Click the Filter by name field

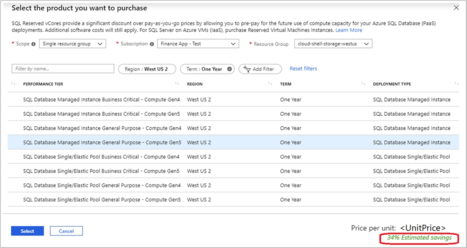coord(63,69)
